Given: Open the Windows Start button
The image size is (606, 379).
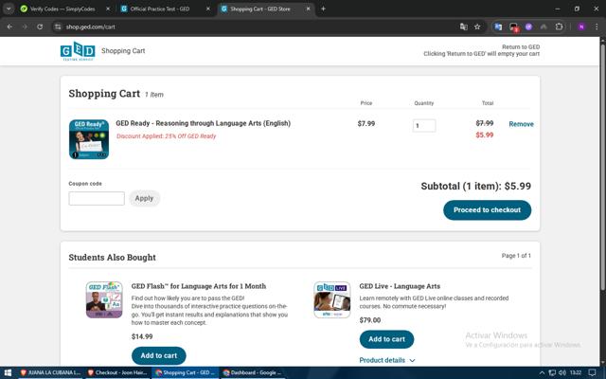Looking at the screenshot, I should [x=8, y=372].
